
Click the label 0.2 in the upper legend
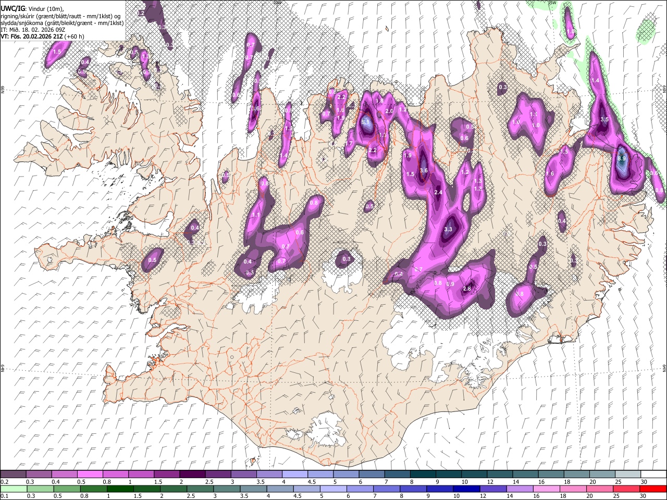pyautogui.click(x=4, y=482)
